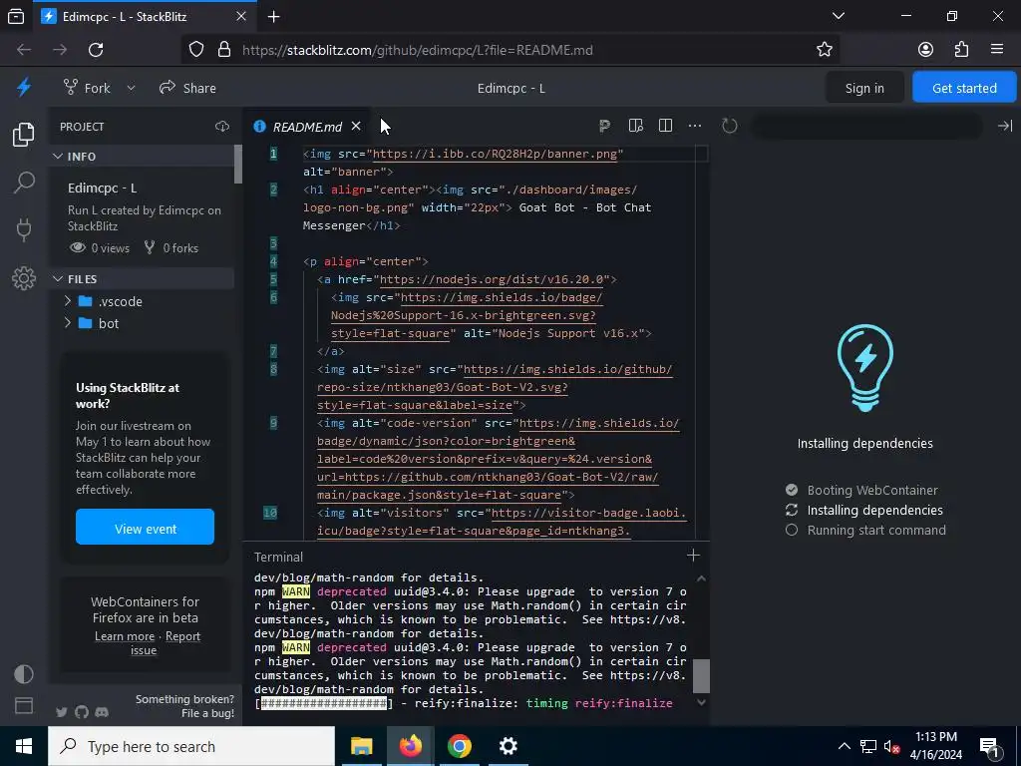Show hidden system tray icons
The image size is (1021, 766).
pos(844,746)
